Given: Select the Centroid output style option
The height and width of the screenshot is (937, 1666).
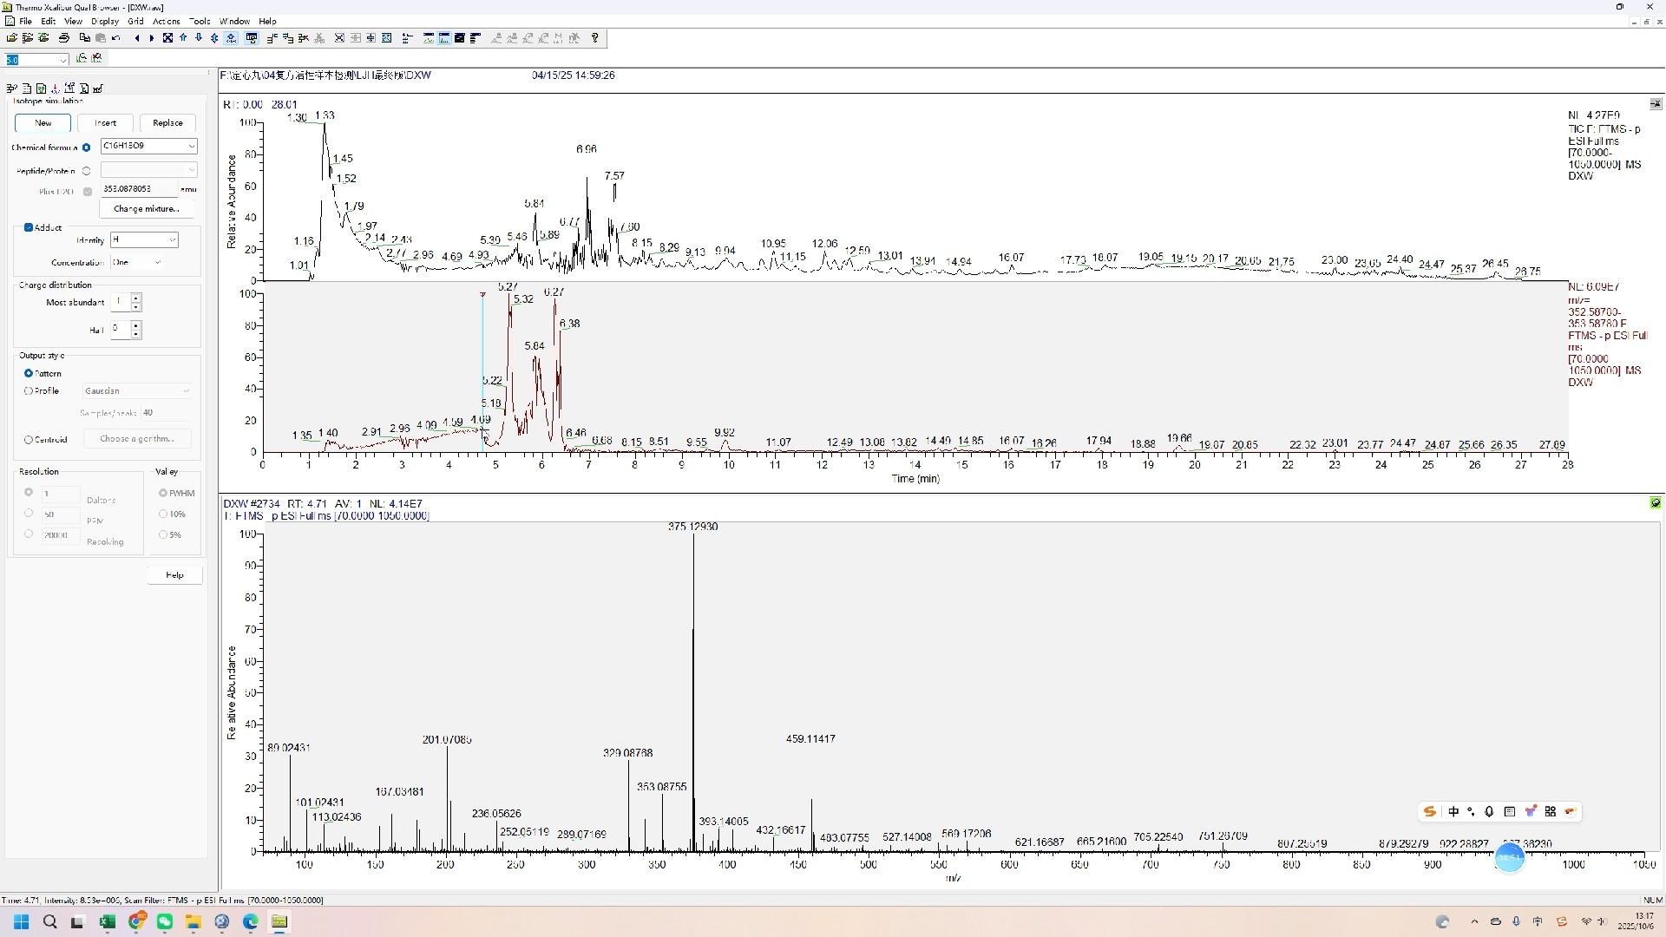Looking at the screenshot, I should (29, 440).
